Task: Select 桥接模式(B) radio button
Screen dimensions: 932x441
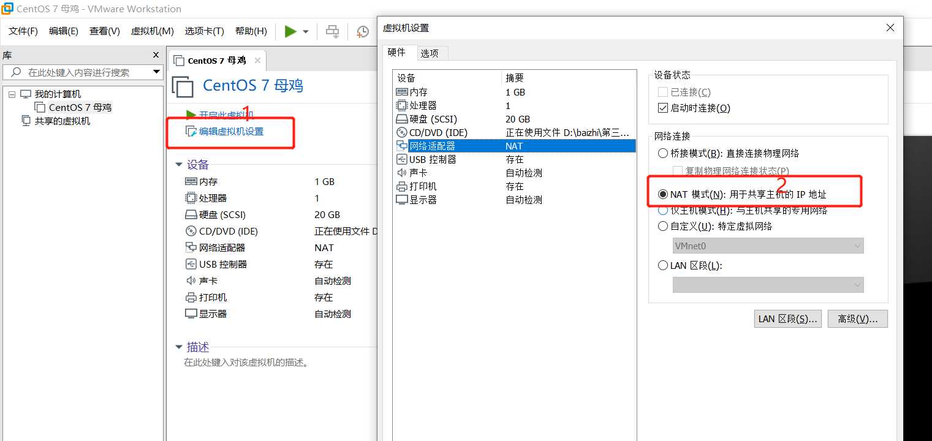Action: pyautogui.click(x=662, y=153)
